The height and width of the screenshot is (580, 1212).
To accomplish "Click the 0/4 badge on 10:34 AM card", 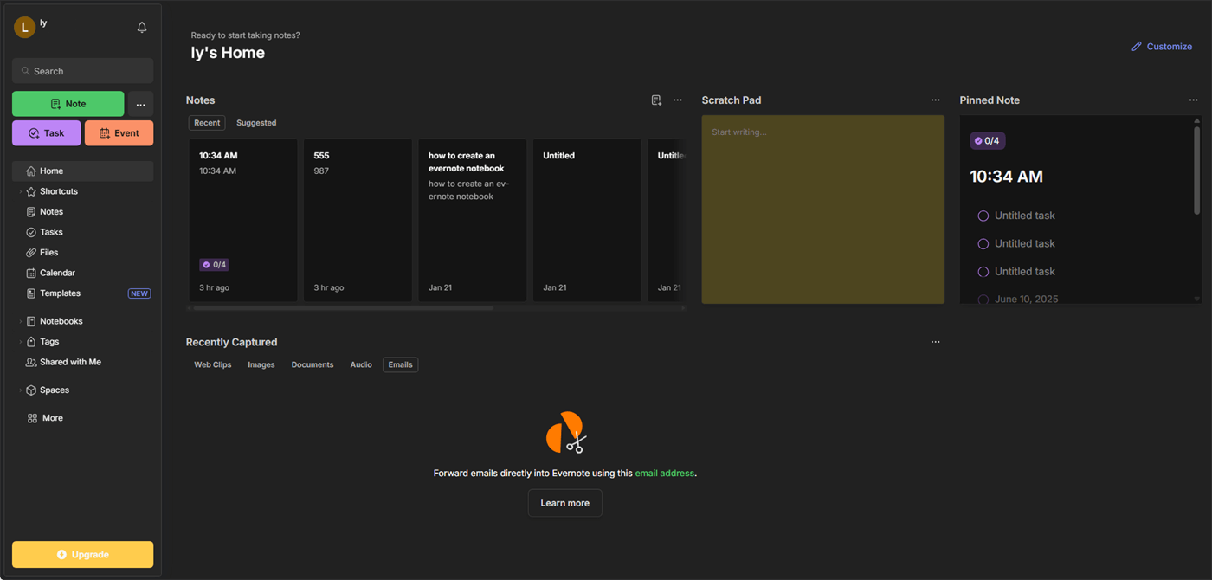I will [x=214, y=265].
